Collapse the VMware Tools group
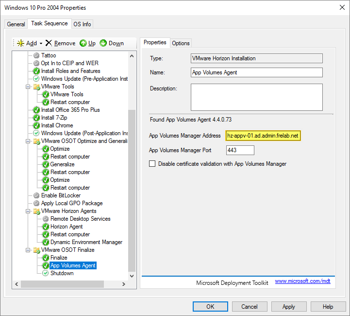This screenshot has width=350, height=316. (29, 87)
